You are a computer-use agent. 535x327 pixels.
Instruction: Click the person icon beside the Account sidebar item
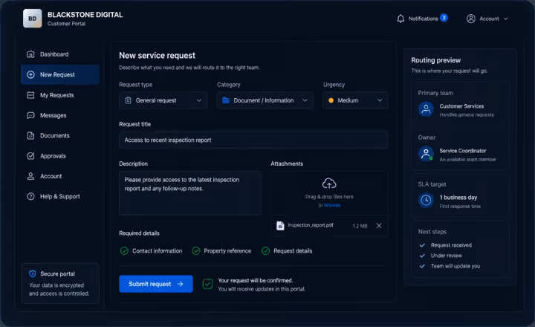point(30,176)
